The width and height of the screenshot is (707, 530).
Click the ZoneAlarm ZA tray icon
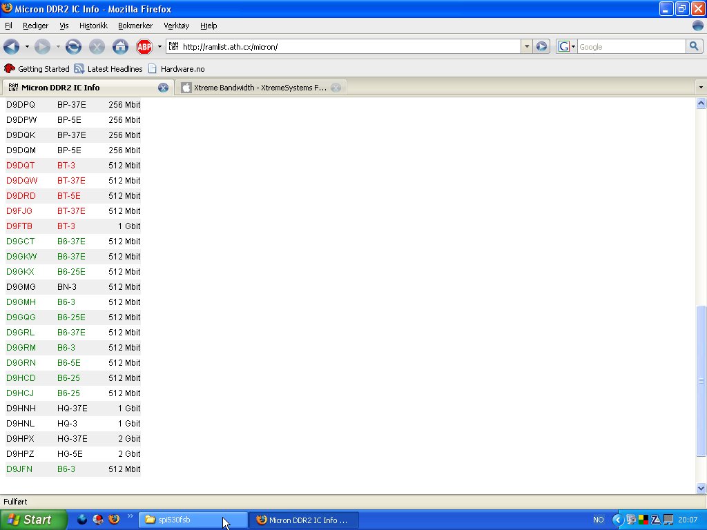pyautogui.click(x=656, y=520)
